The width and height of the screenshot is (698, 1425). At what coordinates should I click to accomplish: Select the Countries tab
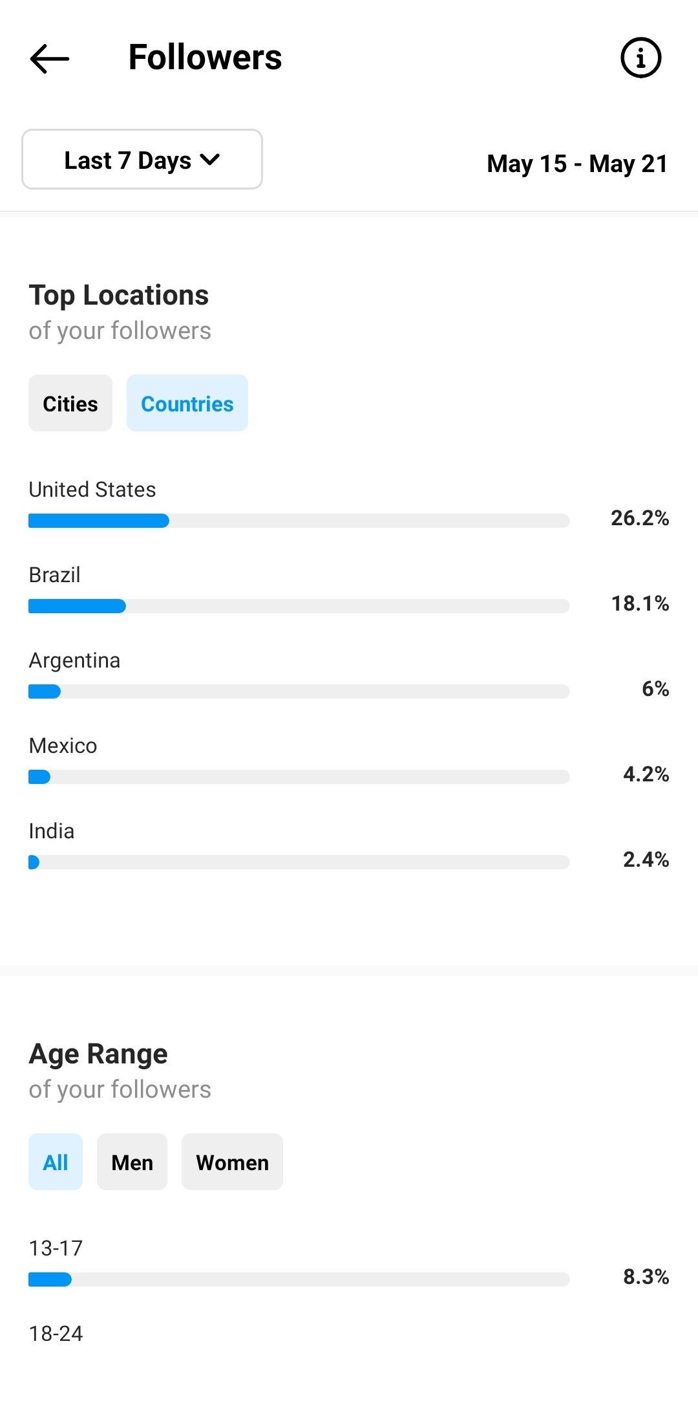187,403
